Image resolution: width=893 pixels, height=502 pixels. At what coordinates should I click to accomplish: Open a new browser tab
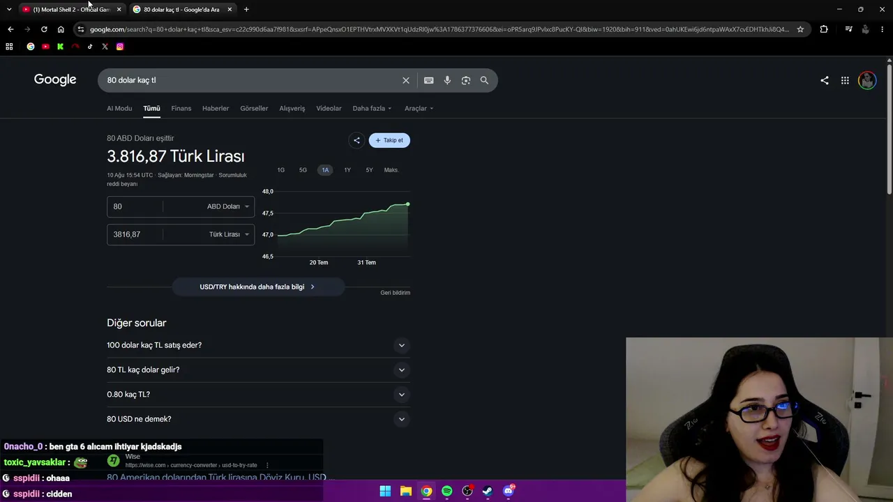coord(246,9)
